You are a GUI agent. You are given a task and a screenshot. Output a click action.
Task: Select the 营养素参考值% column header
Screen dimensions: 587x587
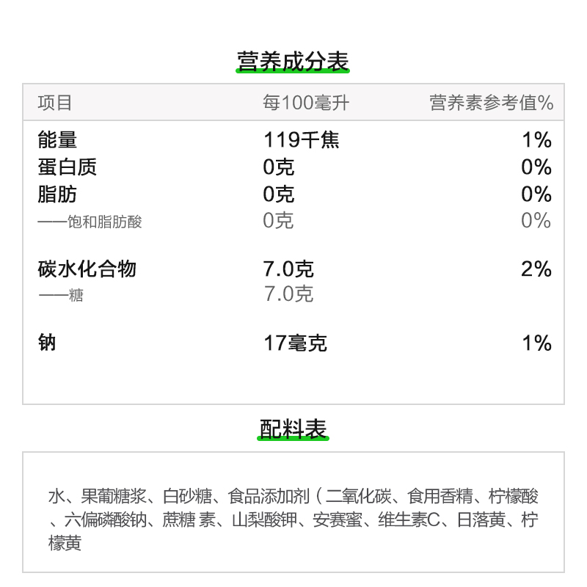tap(491, 103)
